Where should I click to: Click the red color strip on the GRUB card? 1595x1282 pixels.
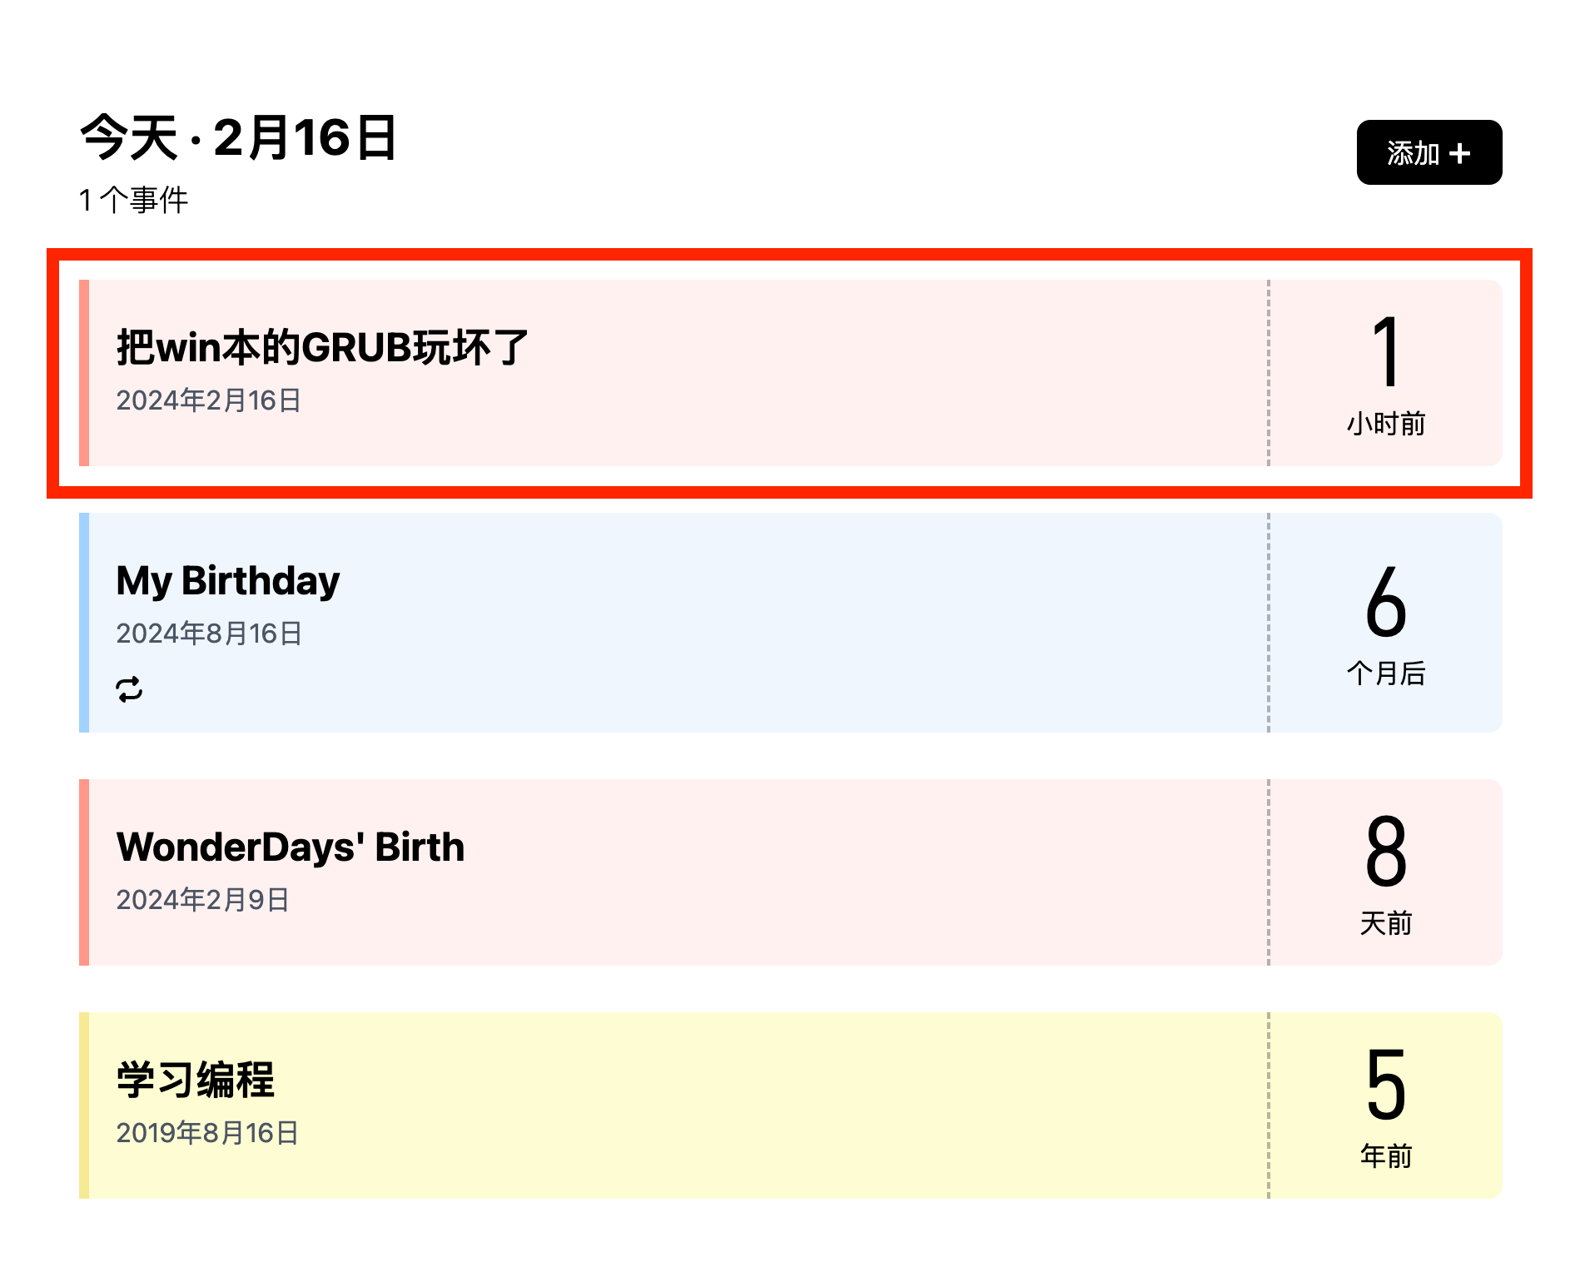click(x=84, y=373)
